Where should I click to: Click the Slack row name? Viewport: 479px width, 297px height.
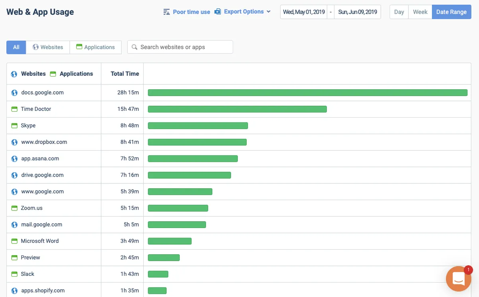28,274
